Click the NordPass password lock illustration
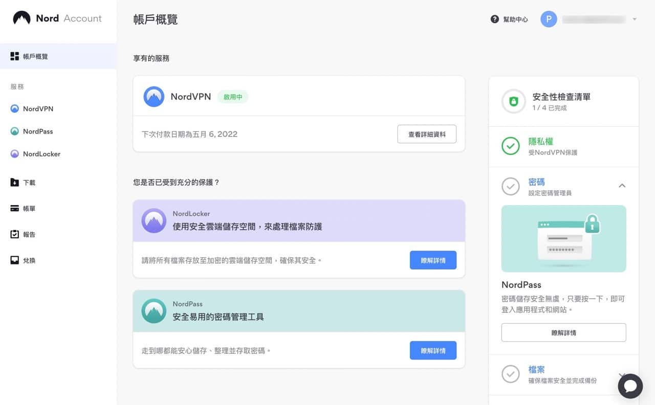Viewport: 655px width, 405px height. point(563,238)
